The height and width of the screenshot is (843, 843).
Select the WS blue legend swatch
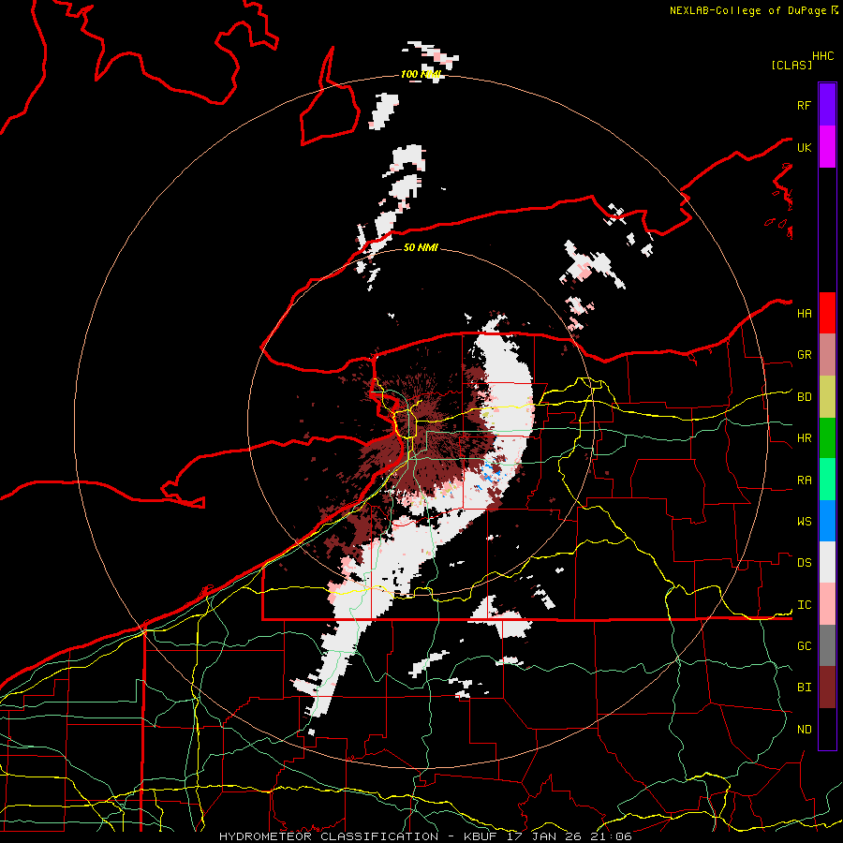tap(827, 521)
